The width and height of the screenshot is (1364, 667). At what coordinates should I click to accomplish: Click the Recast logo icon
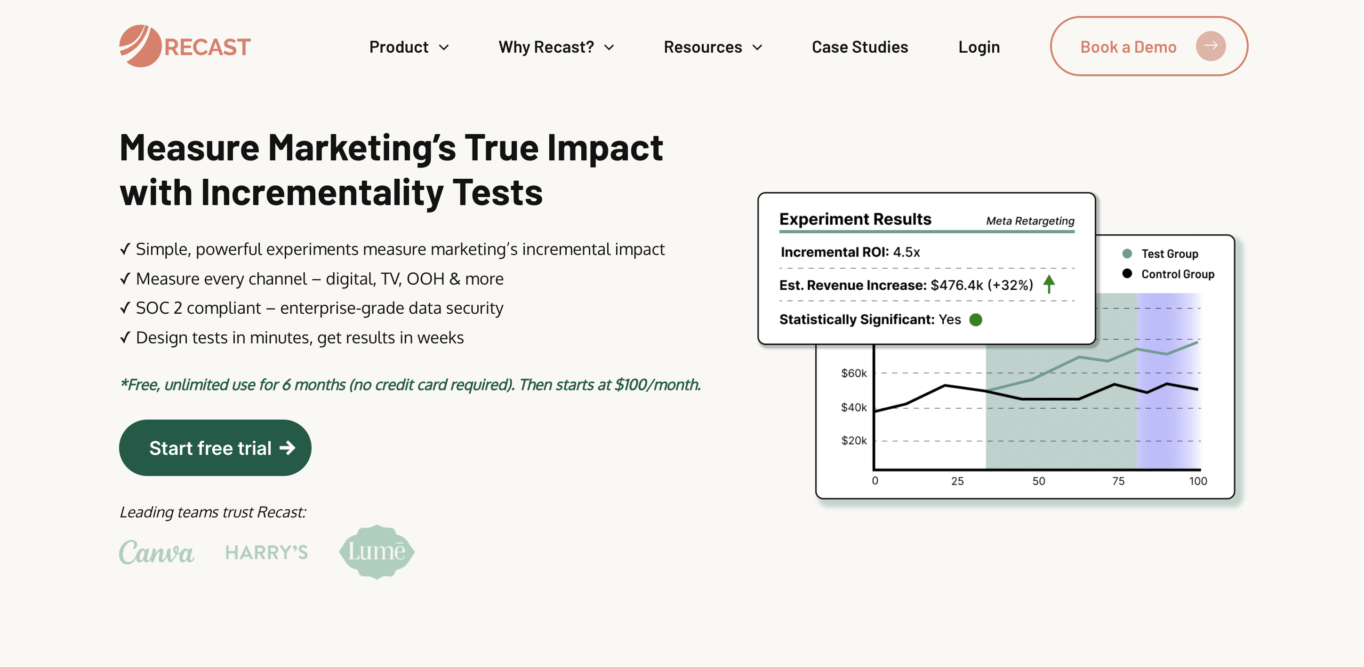pyautogui.click(x=140, y=46)
